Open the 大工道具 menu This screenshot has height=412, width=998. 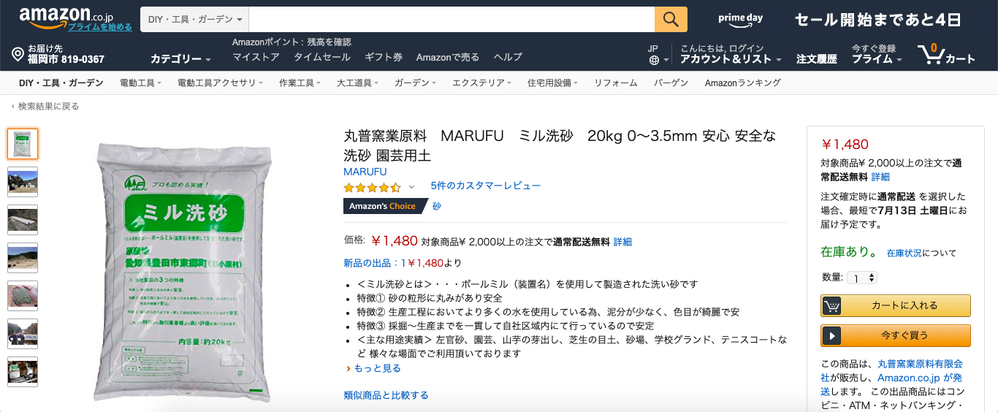tap(357, 83)
